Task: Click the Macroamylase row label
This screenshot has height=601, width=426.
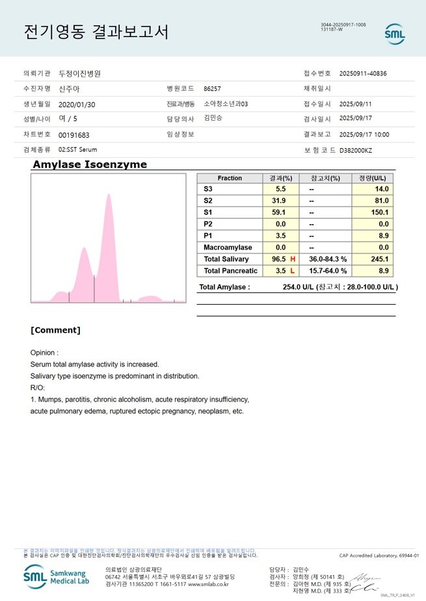Action: click(x=228, y=248)
